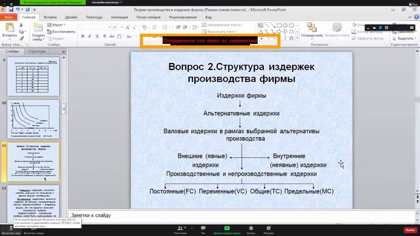Screen dimensions: 420x236
Task: Open the Анимация ribbon tab
Action: pos(119,17)
